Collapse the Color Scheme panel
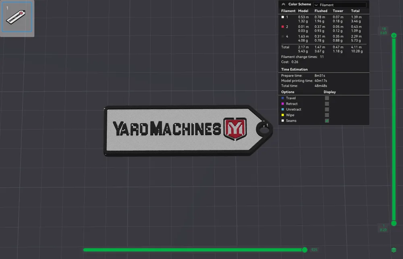The image size is (403, 259). point(283,4)
